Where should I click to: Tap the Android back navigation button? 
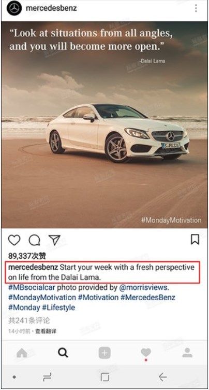tap(163, 378)
